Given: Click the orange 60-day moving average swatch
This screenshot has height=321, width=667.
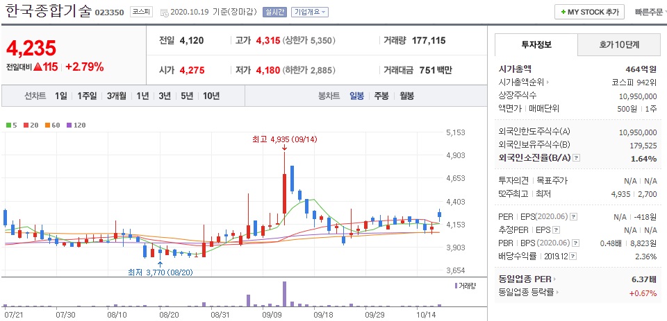Looking at the screenshot, I should click(47, 125).
